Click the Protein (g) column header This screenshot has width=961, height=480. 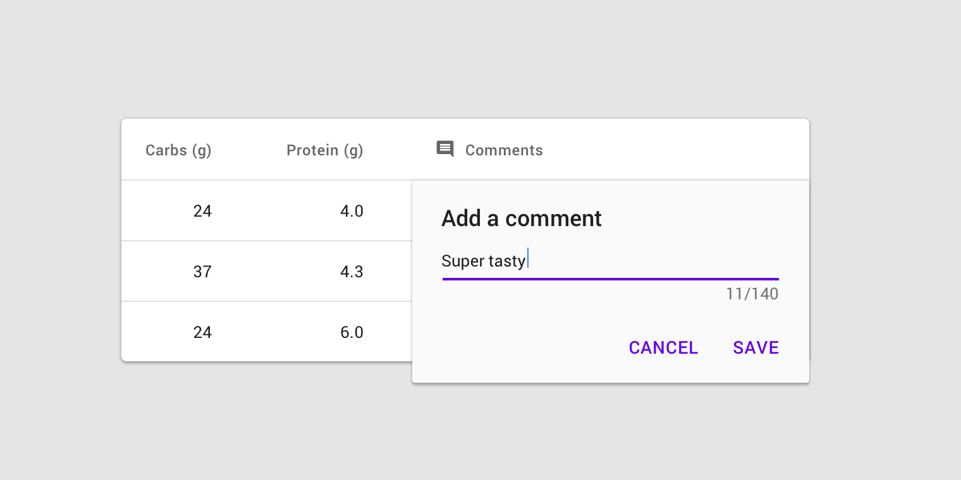(x=325, y=150)
